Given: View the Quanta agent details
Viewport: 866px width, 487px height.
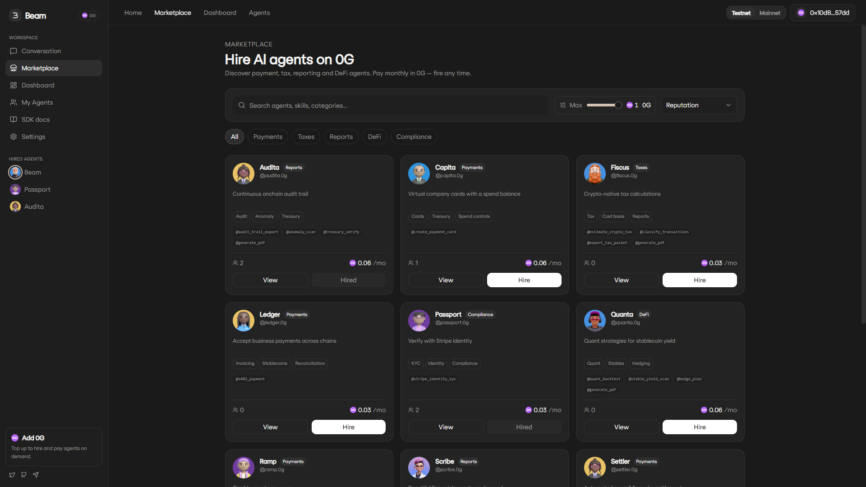Looking at the screenshot, I should (x=621, y=427).
